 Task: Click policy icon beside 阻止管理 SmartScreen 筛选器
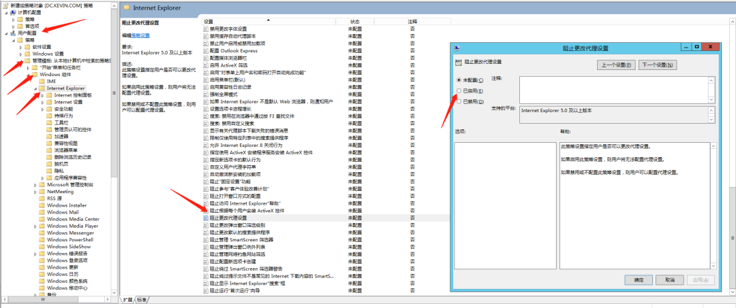206,239
